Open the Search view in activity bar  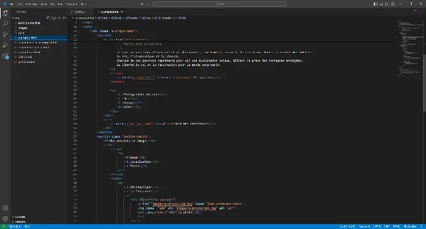click(5, 23)
